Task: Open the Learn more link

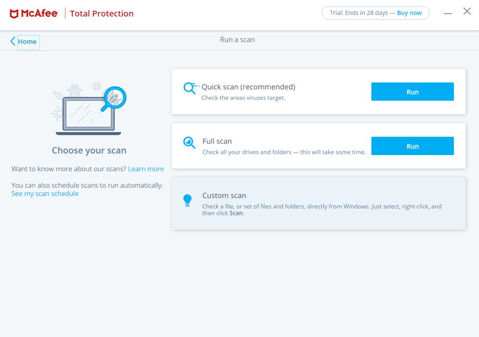Action: pos(145,169)
